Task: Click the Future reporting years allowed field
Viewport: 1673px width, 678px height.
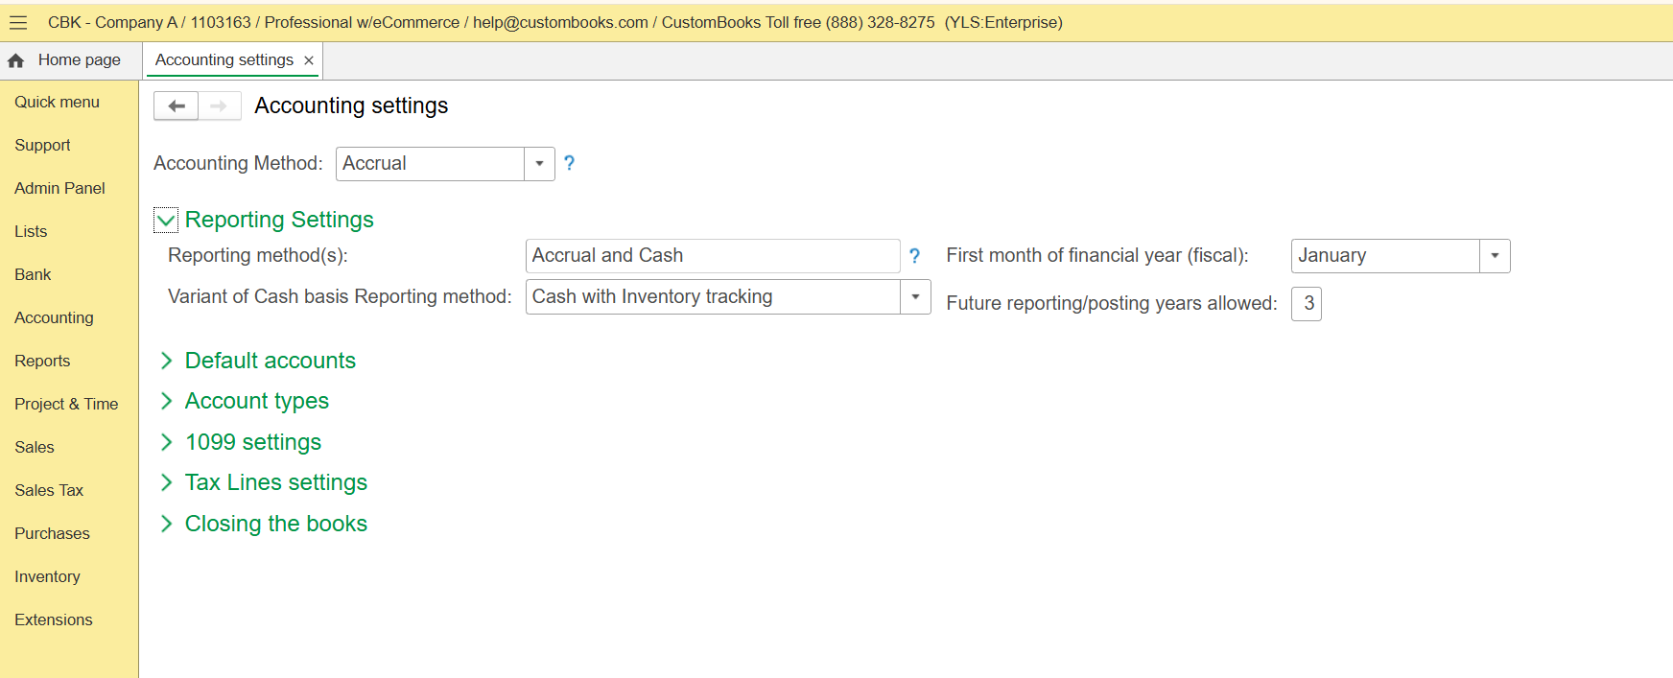Action: pos(1307,304)
